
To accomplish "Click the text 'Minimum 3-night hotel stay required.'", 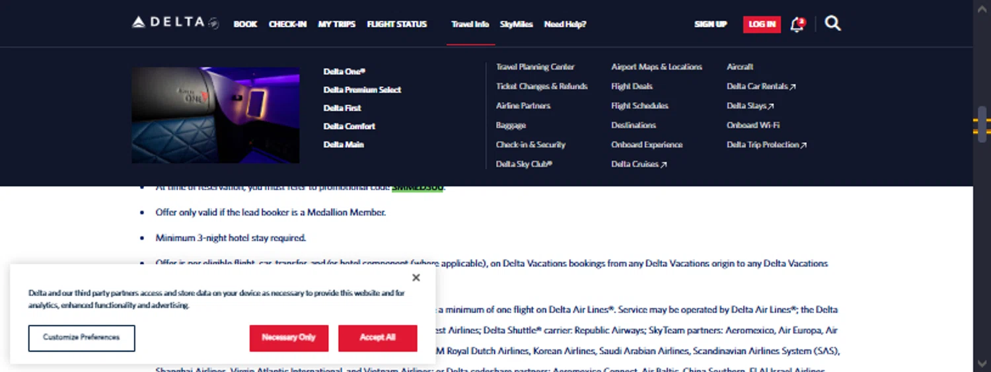I will pyautogui.click(x=231, y=238).
